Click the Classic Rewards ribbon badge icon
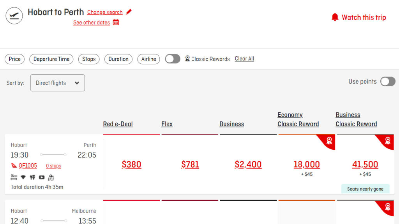This screenshot has width=399, height=224. click(x=187, y=59)
